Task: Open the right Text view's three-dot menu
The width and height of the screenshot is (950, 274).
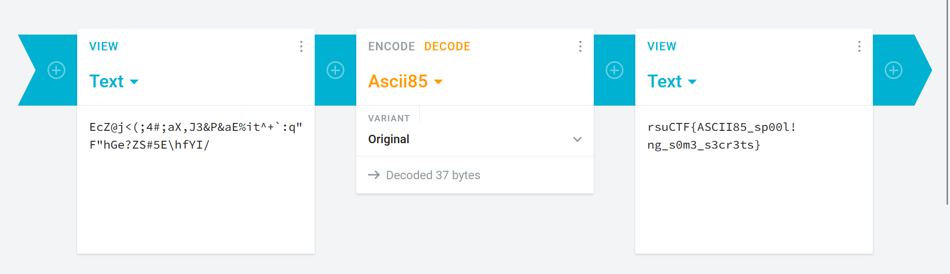Action: (859, 46)
